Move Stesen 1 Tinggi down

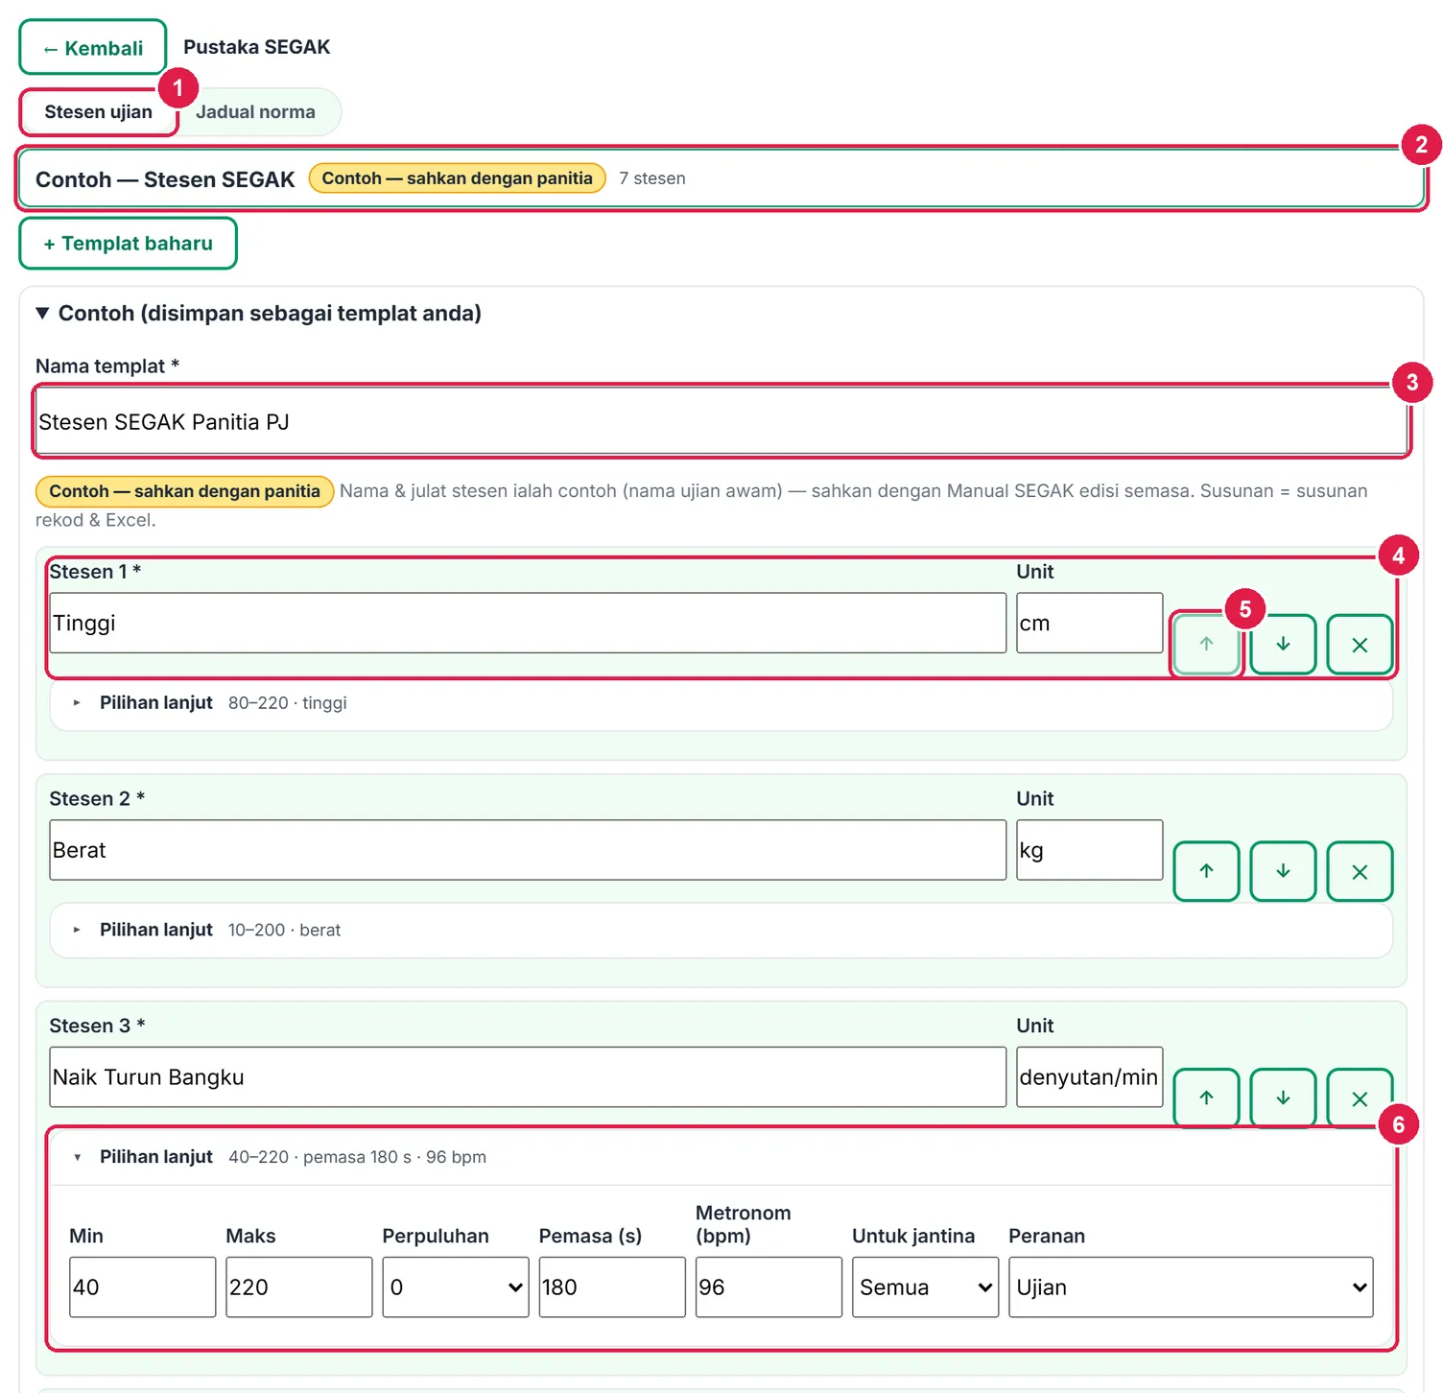pos(1283,645)
